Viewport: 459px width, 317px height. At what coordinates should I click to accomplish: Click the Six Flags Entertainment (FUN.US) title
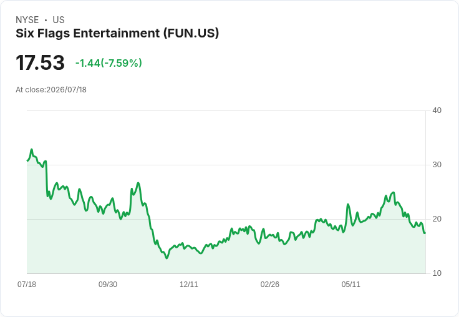117,33
